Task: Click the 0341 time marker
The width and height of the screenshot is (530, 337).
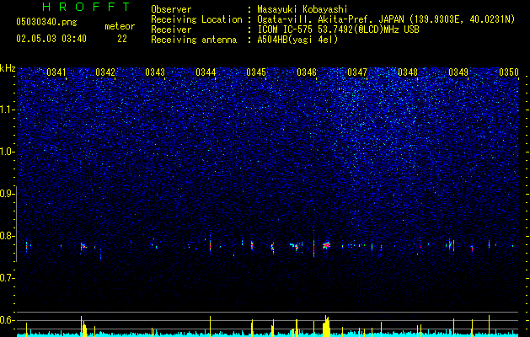Action: (56, 72)
